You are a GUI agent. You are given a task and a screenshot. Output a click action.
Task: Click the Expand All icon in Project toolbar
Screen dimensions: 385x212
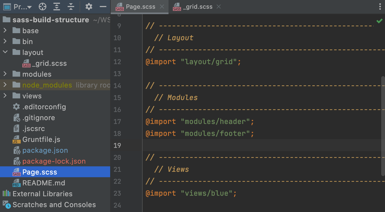[57, 7]
